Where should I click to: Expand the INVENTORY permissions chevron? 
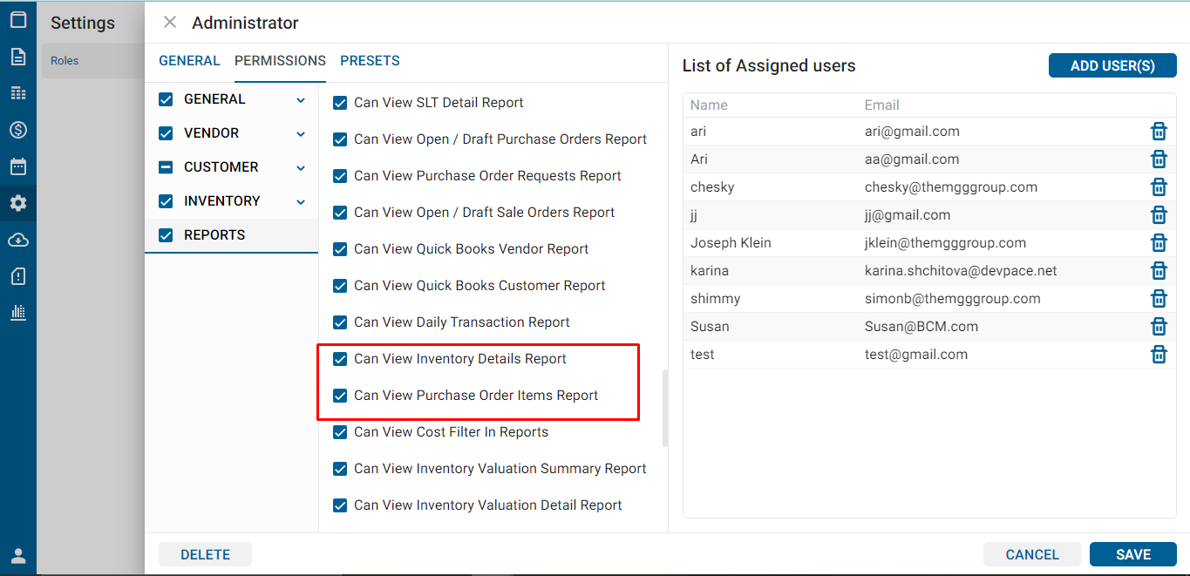(301, 202)
